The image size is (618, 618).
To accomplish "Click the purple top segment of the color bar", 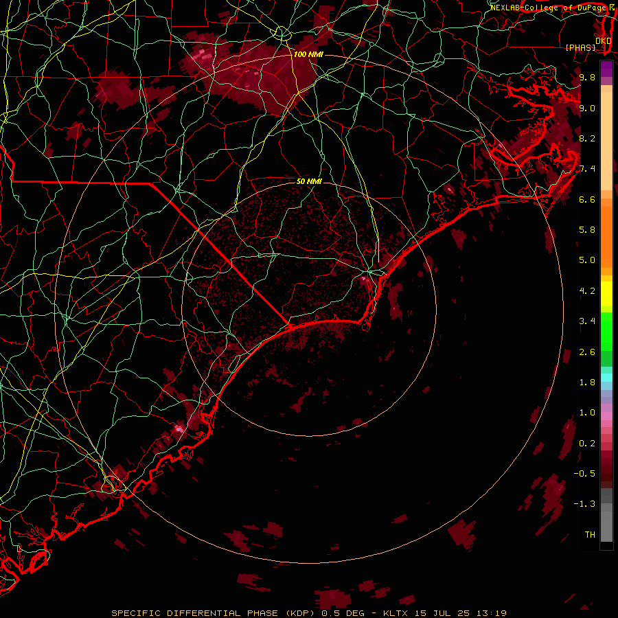I will (x=606, y=69).
